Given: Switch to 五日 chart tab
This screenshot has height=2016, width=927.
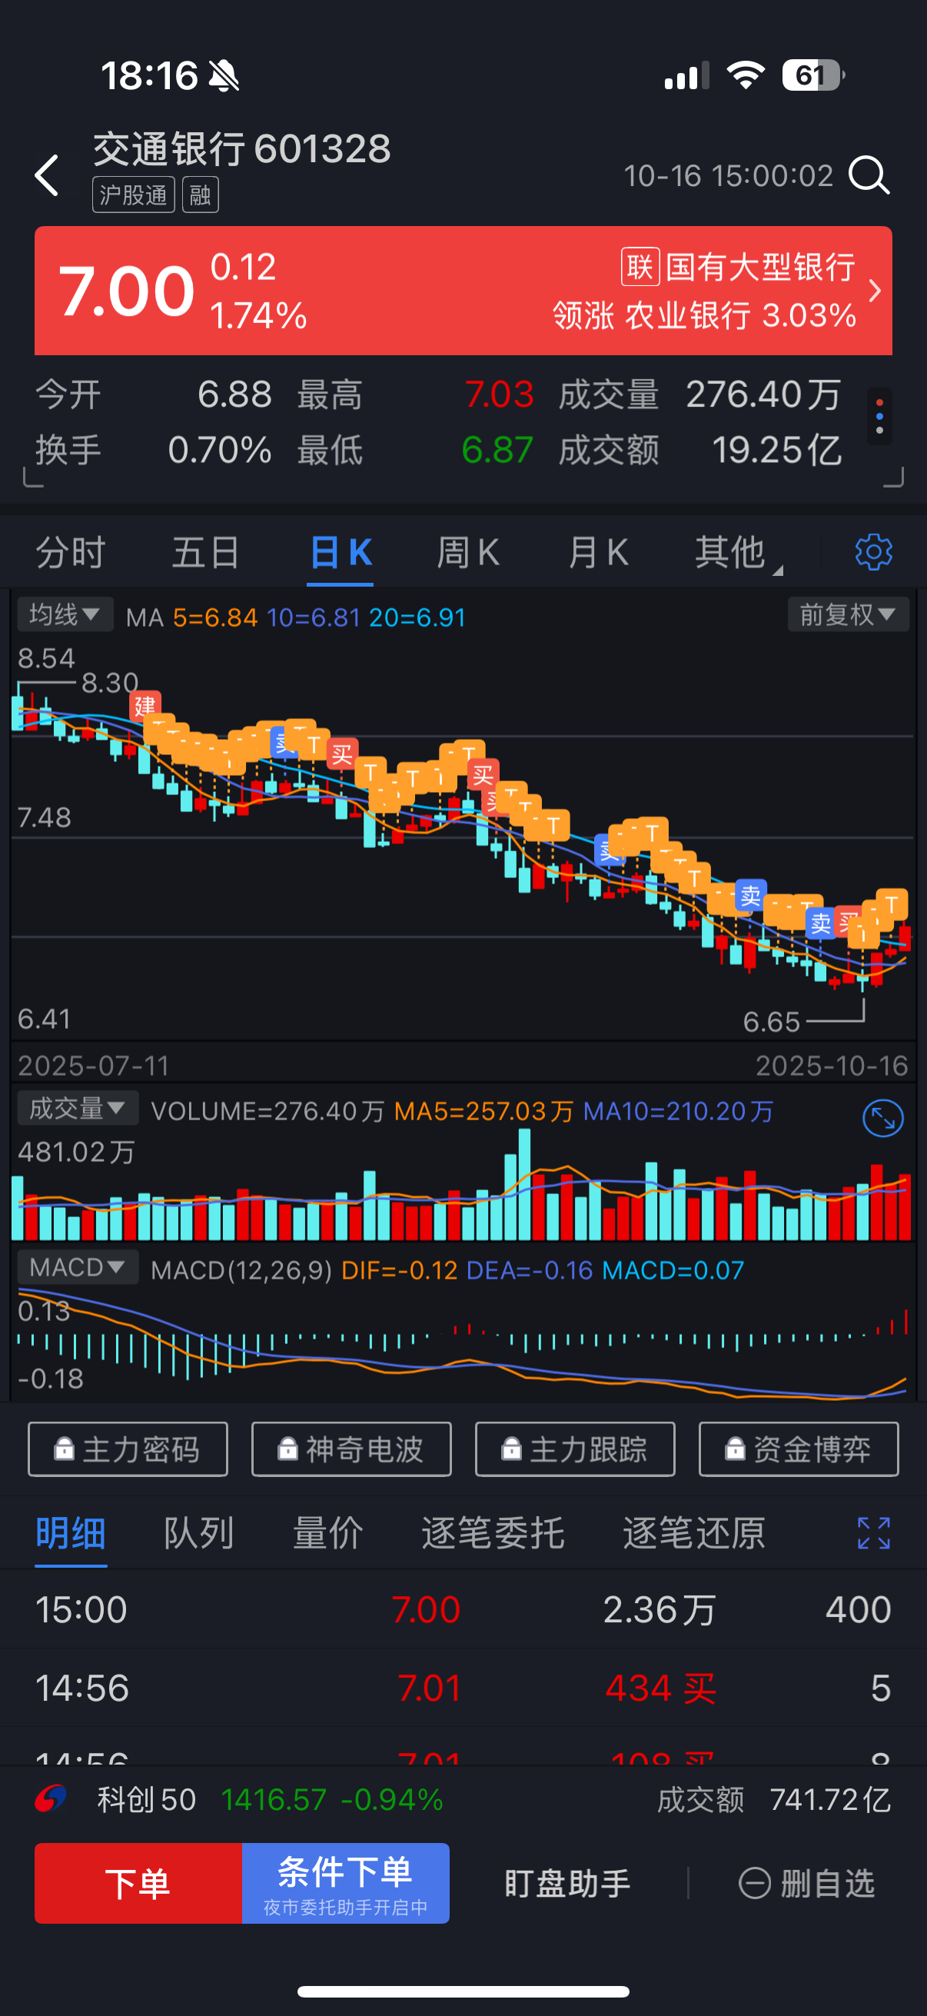Looking at the screenshot, I should coord(205,553).
